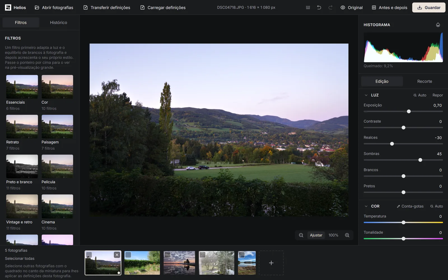Click the undo arrow icon

click(319, 8)
